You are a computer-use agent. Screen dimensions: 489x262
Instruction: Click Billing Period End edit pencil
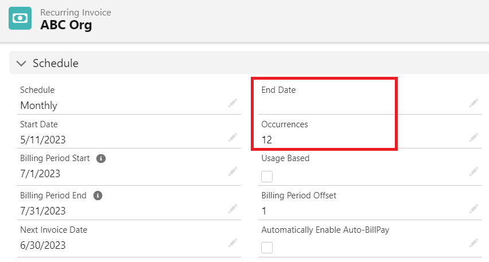coord(232,209)
